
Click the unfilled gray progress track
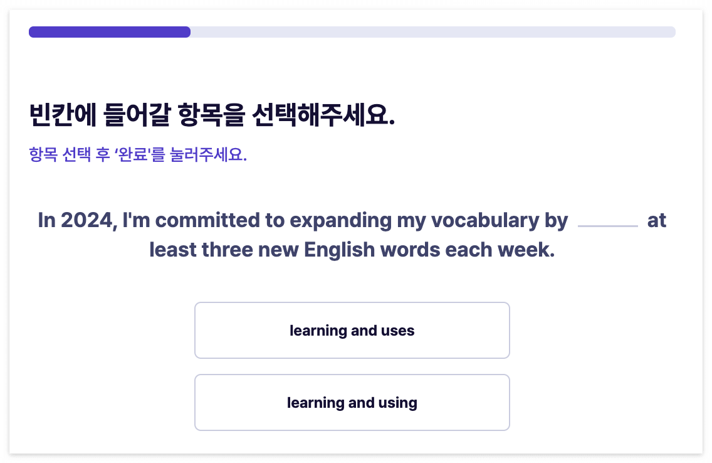pos(439,31)
